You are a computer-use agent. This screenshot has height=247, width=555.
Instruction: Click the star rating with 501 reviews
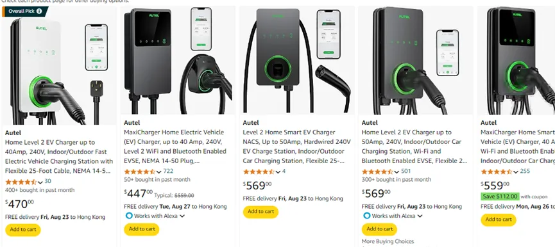[x=378, y=172]
